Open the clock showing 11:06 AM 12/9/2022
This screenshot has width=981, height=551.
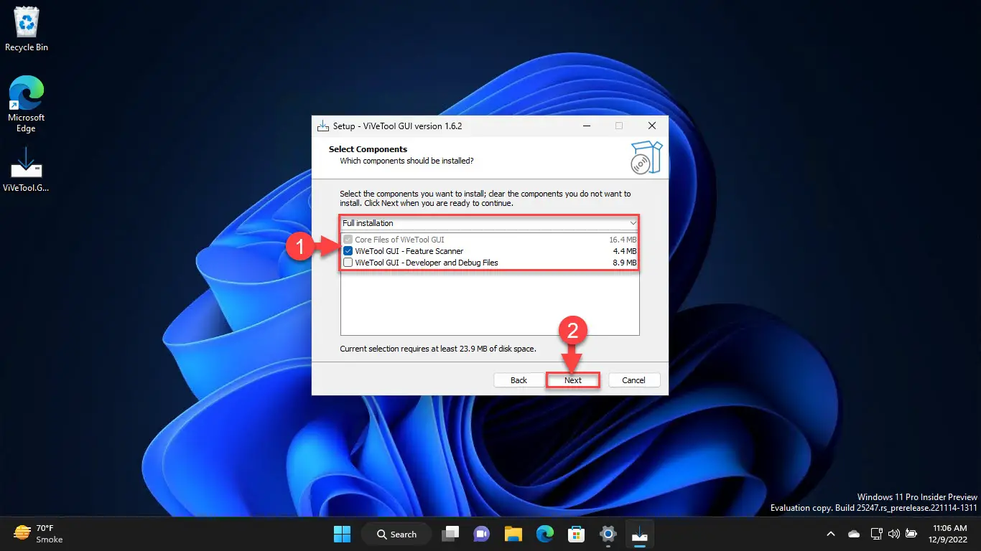click(x=948, y=534)
